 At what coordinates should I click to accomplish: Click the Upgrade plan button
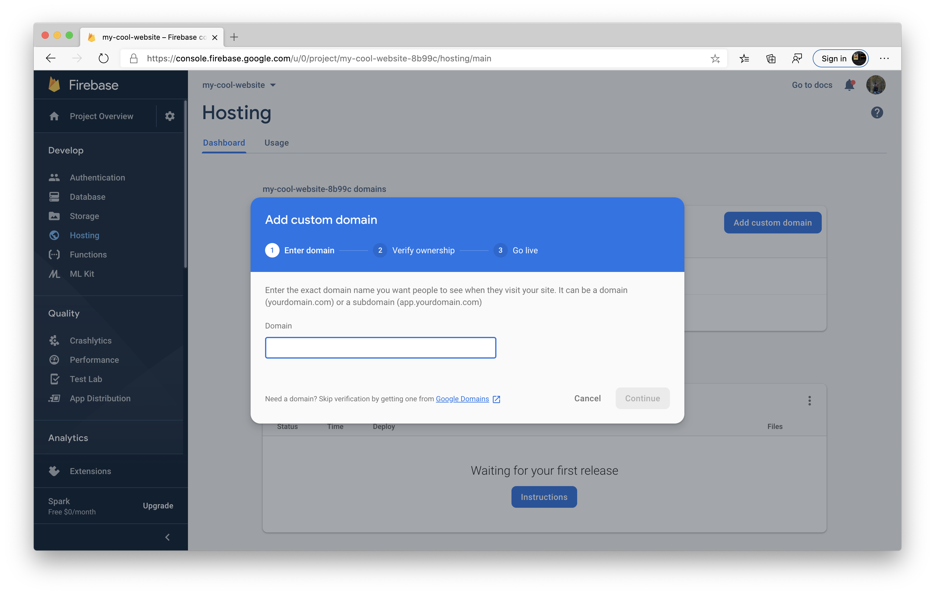(158, 505)
